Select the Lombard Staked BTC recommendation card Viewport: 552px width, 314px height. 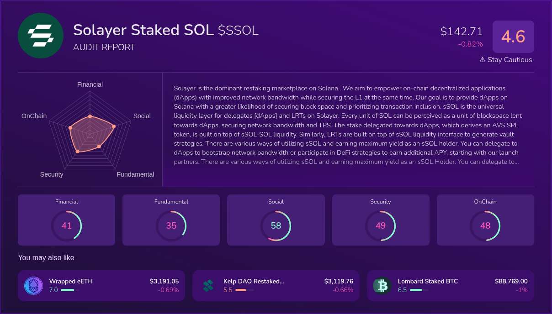(x=450, y=285)
